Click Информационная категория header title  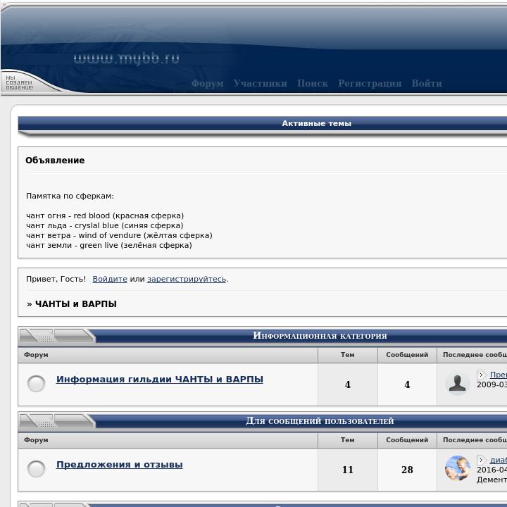[x=320, y=336]
